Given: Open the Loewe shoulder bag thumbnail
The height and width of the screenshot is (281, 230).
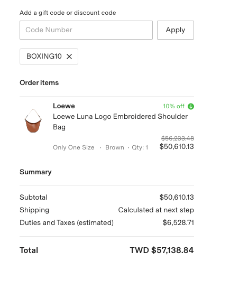Looking at the screenshot, I should coord(33,121).
